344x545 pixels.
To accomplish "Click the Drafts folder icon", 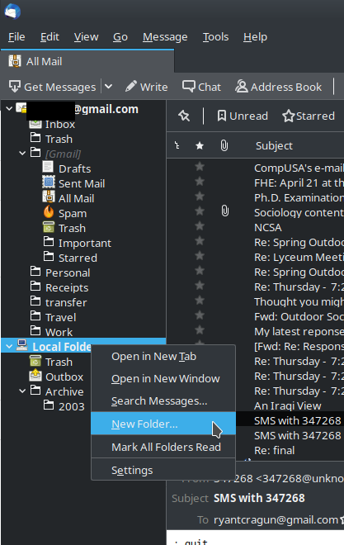I will click(48, 167).
